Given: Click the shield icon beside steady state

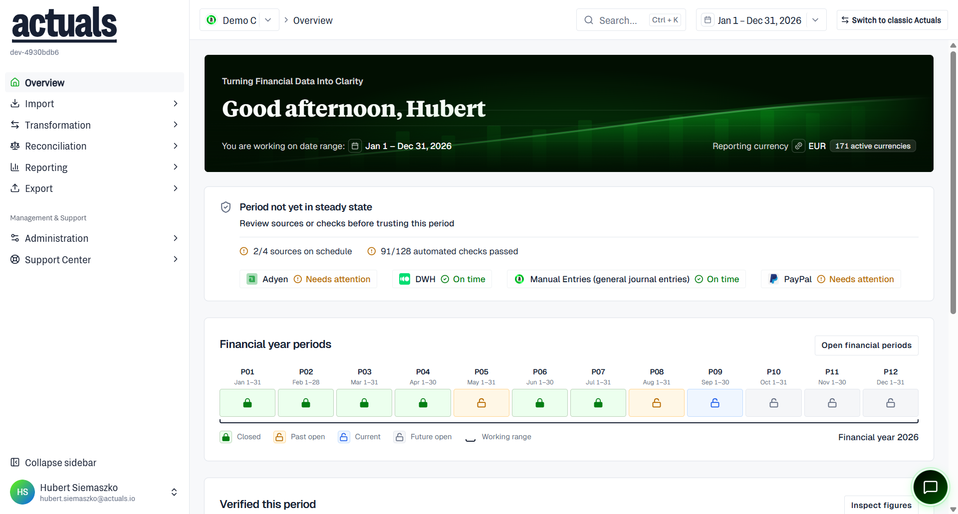Looking at the screenshot, I should (x=226, y=207).
